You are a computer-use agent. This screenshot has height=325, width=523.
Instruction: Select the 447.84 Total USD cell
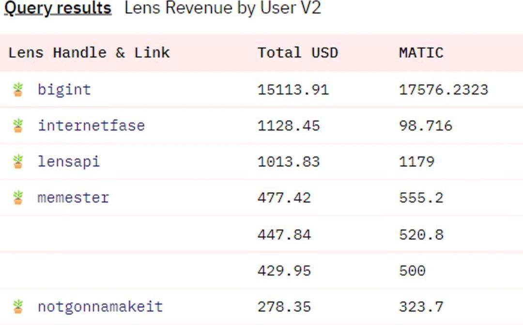coord(284,234)
